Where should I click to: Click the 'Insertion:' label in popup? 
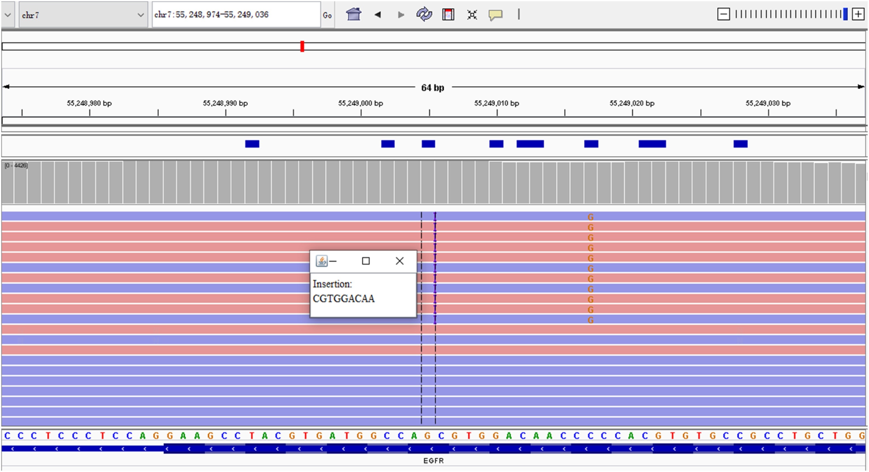[332, 284]
